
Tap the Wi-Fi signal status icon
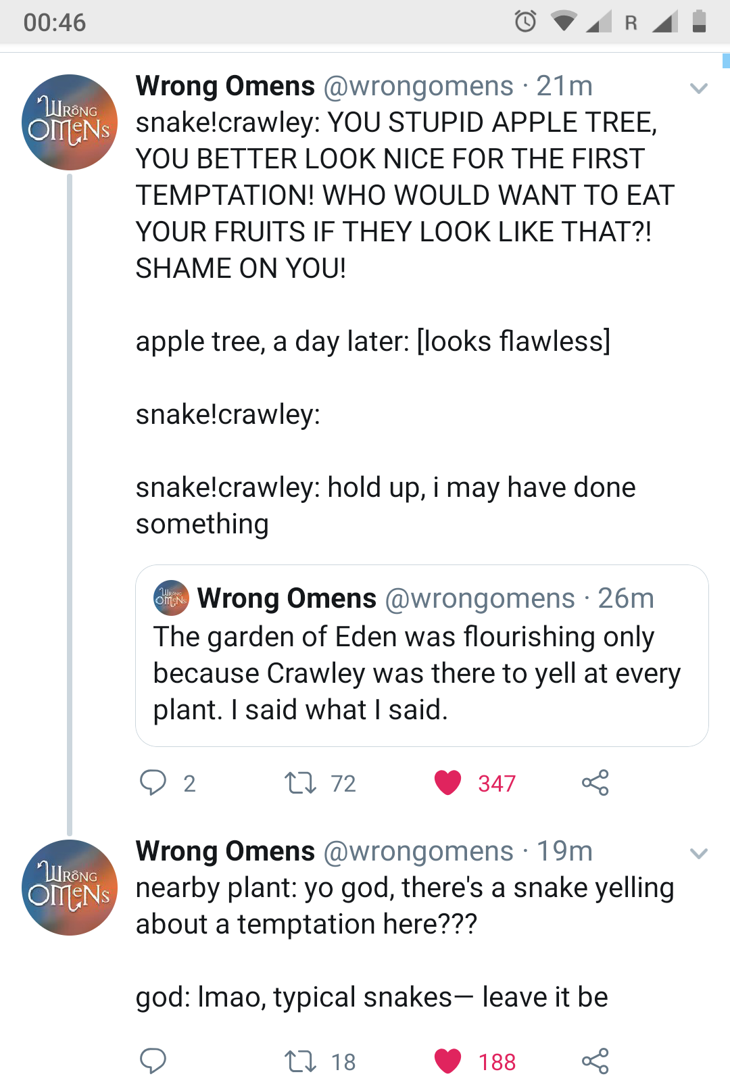[x=563, y=22]
